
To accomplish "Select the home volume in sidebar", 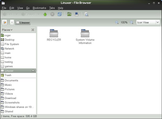I will [x=18, y=57].
